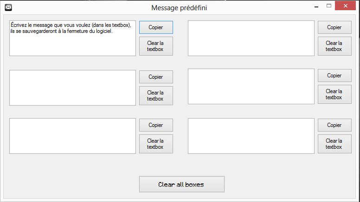Click the Clear all boxes button
This screenshot has height=202, width=360.
[x=181, y=184]
